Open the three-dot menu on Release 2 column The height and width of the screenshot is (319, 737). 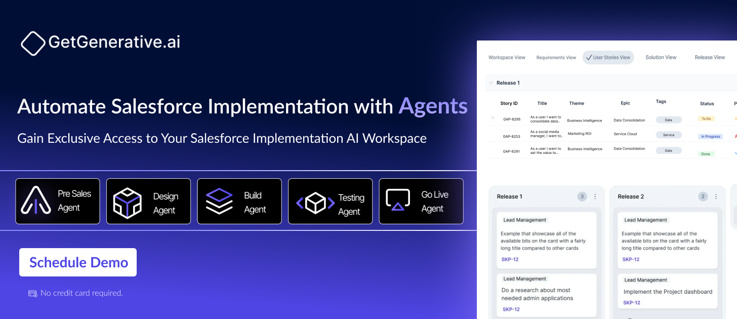pyautogui.click(x=716, y=196)
